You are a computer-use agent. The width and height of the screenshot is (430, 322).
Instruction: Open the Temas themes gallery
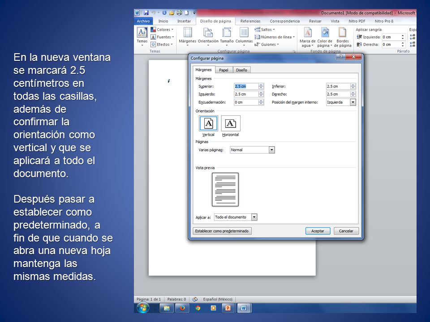(142, 36)
